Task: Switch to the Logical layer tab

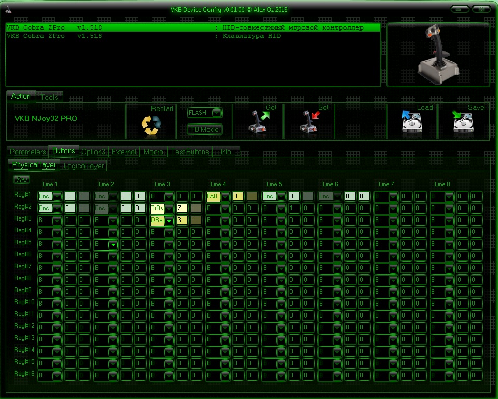Action: click(x=84, y=166)
